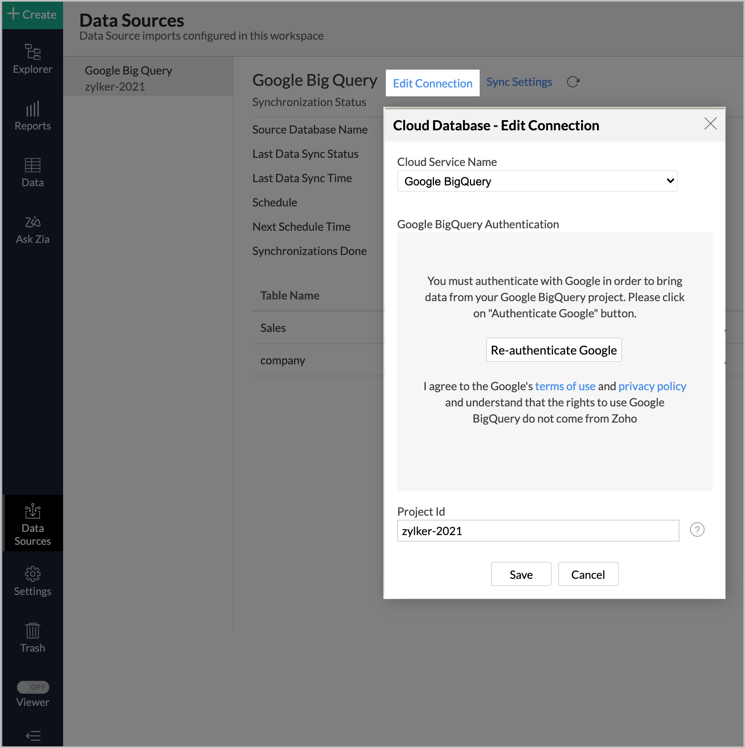The width and height of the screenshot is (745, 748).
Task: Save the connection settings
Action: pos(521,574)
